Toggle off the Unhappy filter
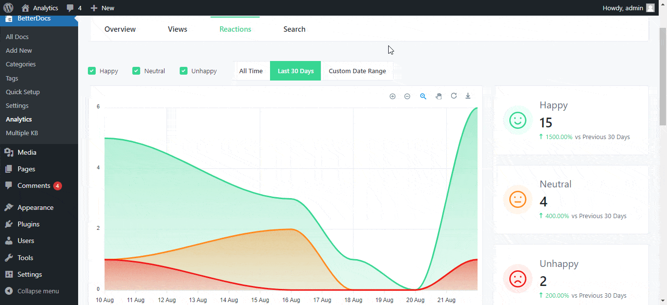This screenshot has height=305, width=667. 183,71
